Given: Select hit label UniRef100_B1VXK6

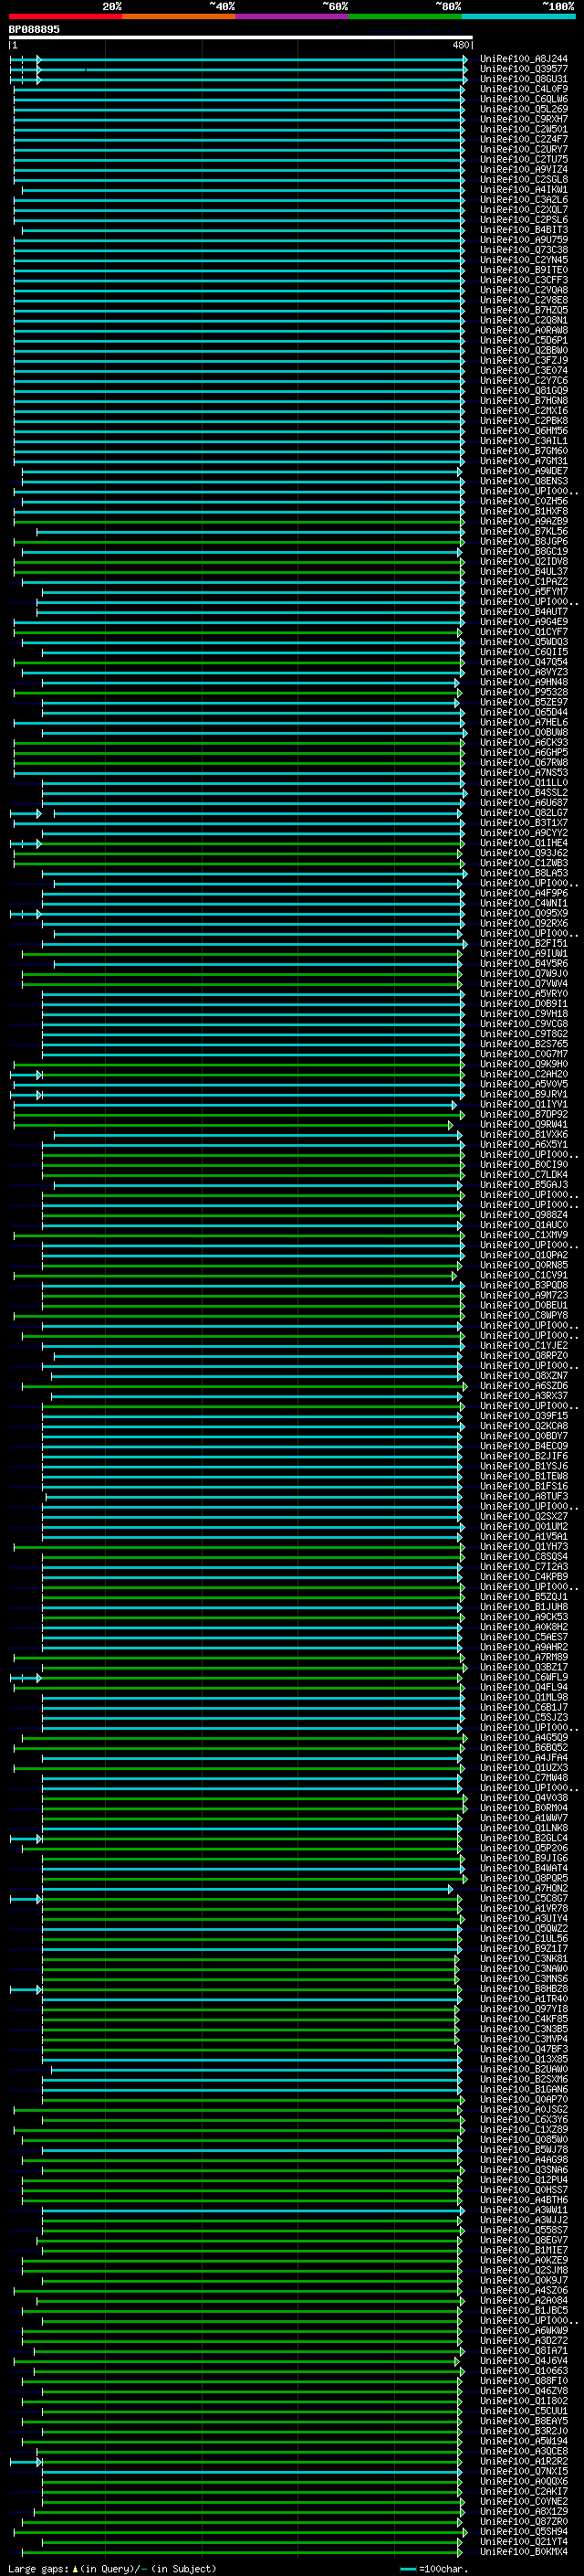Looking at the screenshot, I should pos(524,1134).
